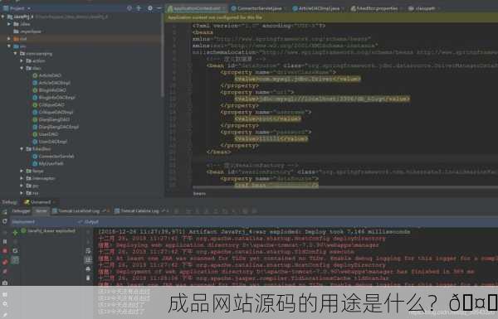Screen dimensions: 498x319
Task: Toggle scroll to end of console
Action: pos(88,259)
